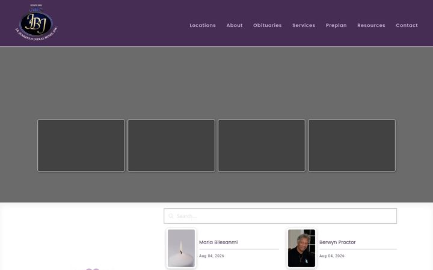Screen dimensions: 433x270
Task: Open Maria Bilesanmi candle thumbnail
Action: [181, 248]
